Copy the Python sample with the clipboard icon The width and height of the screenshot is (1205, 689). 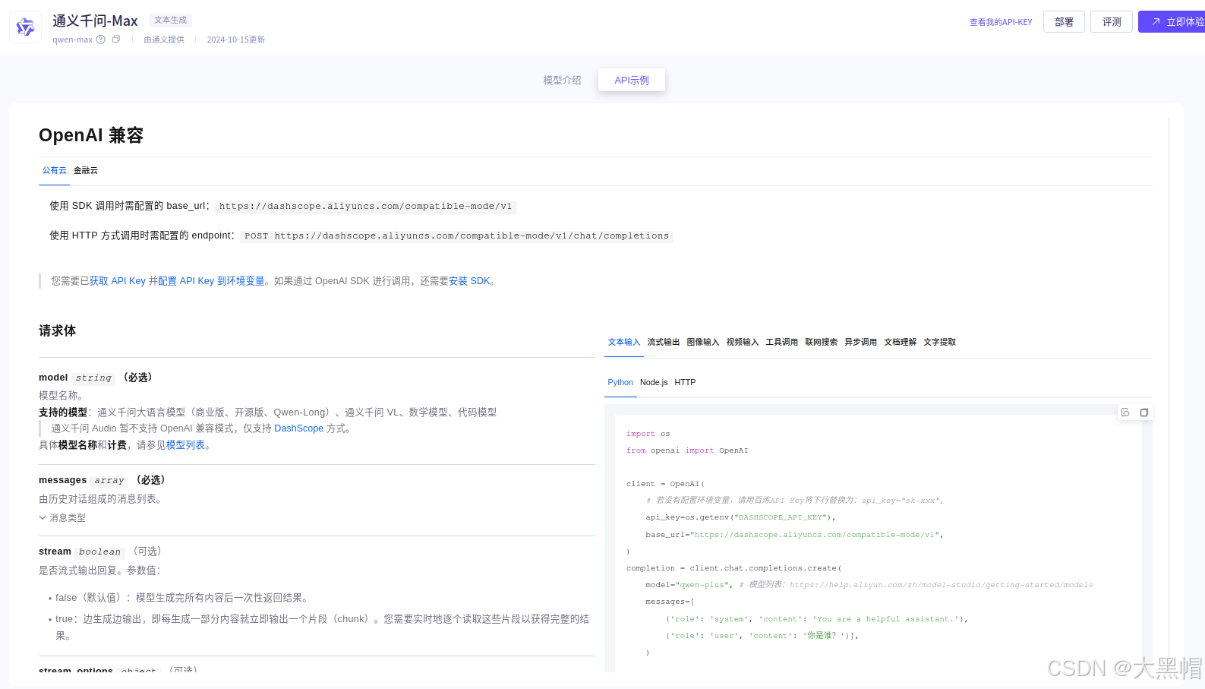(x=1143, y=412)
